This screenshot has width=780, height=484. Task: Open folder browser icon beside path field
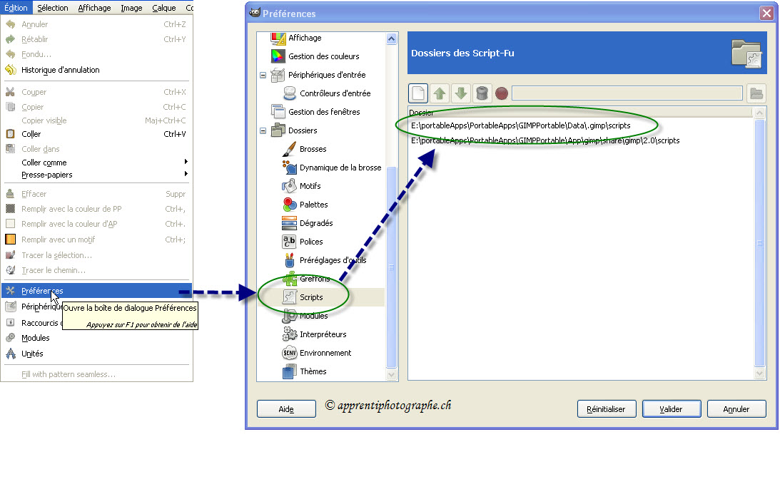click(x=756, y=93)
